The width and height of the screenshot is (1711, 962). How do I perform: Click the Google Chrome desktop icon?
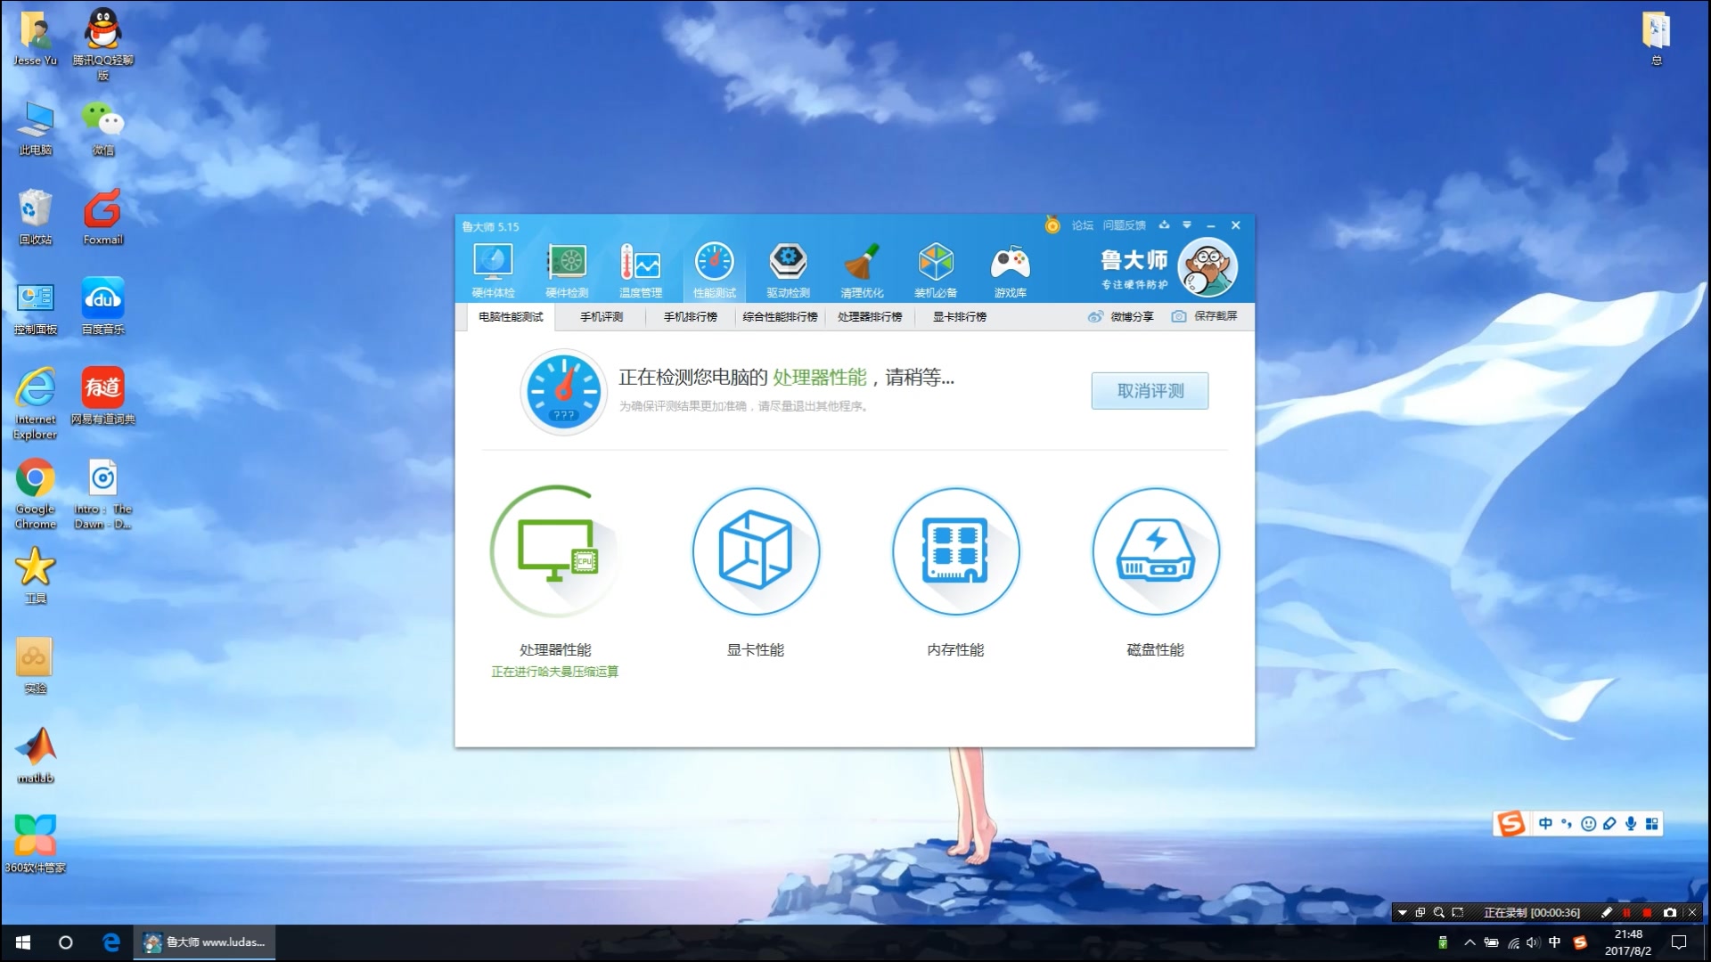pyautogui.click(x=36, y=493)
